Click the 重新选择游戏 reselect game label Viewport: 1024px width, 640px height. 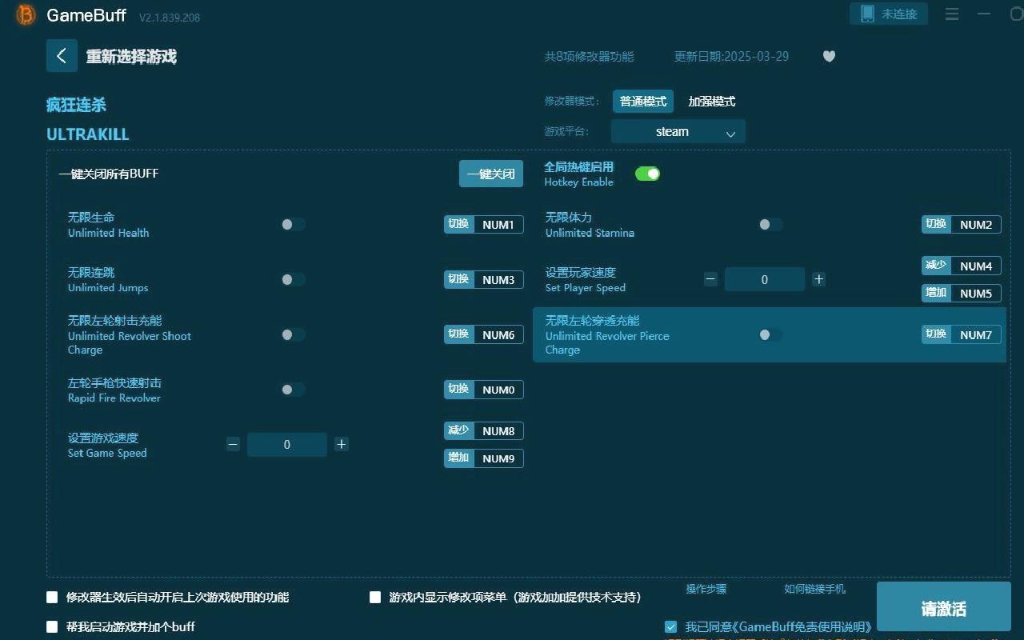131,57
